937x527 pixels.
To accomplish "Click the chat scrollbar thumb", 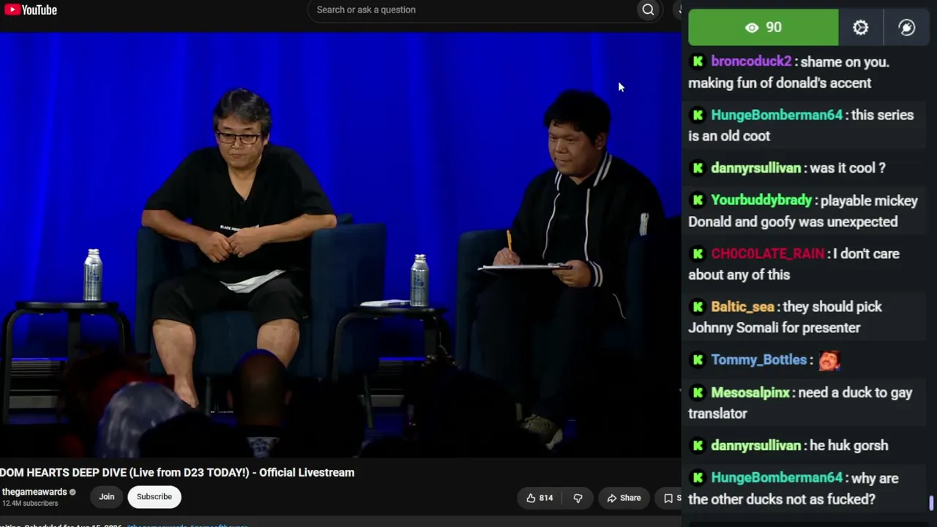I will point(931,504).
